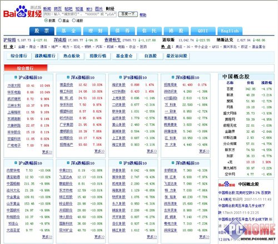This screenshot has width=278, height=244.
Task: Click the green down arrow beside 沪综指 change
Action: tap(34, 40)
